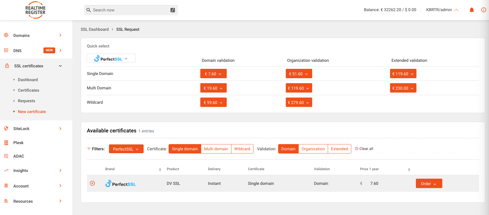This screenshot has width=489, height=215.
Task: Click the Clear all filters link
Action: [x=364, y=149]
